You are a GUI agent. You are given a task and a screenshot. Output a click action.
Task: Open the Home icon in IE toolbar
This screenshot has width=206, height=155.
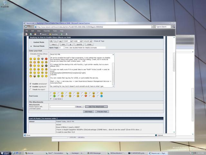point(35,34)
